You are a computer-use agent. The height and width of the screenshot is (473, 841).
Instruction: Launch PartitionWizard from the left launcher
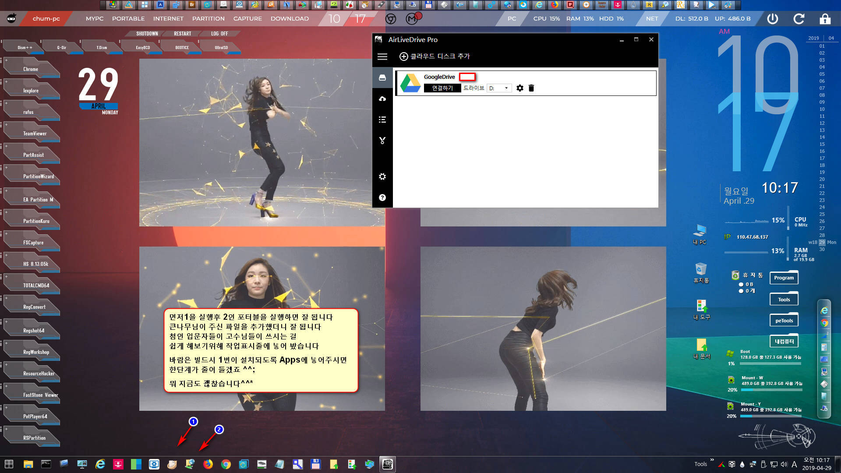32,176
